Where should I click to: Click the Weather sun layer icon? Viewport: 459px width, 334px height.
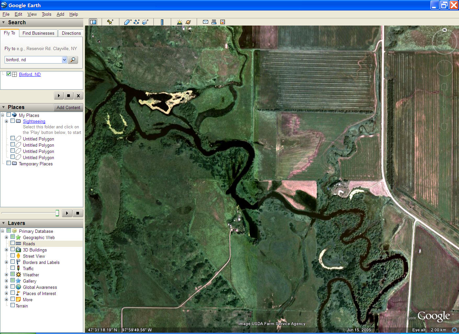(18, 274)
